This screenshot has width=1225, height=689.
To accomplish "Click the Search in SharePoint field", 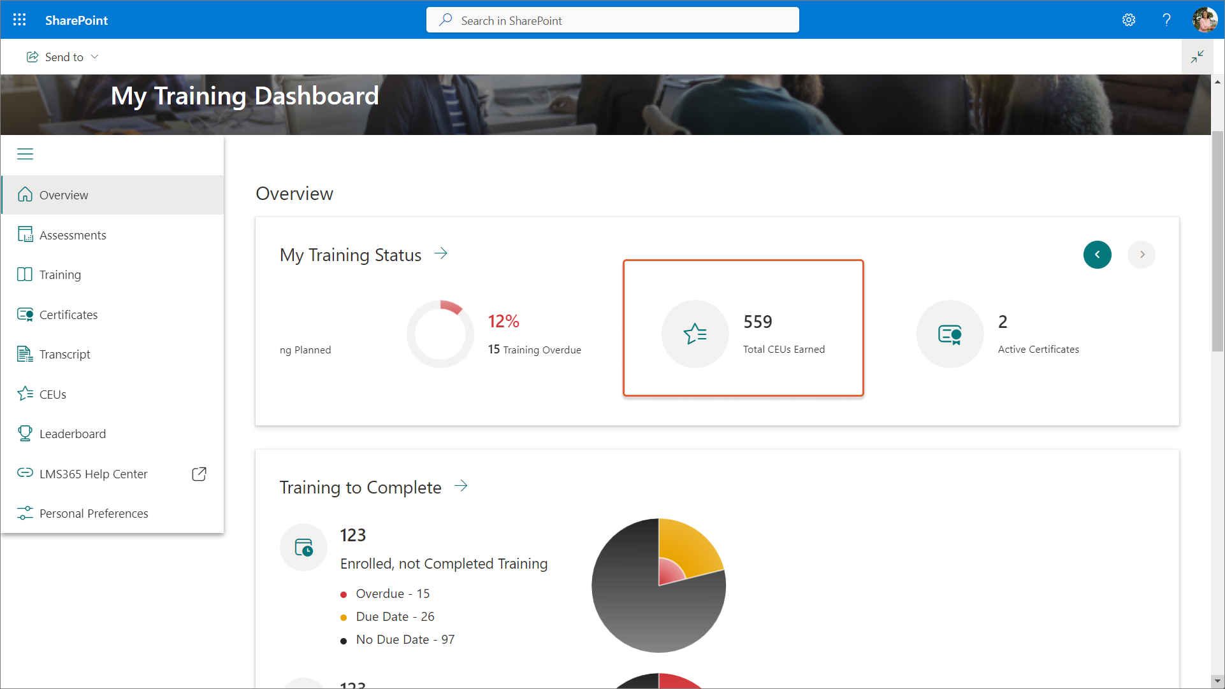I will (612, 20).
